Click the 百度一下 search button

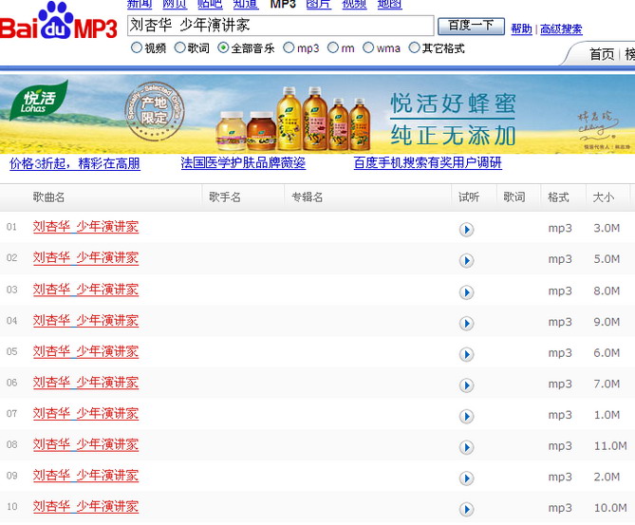471,26
